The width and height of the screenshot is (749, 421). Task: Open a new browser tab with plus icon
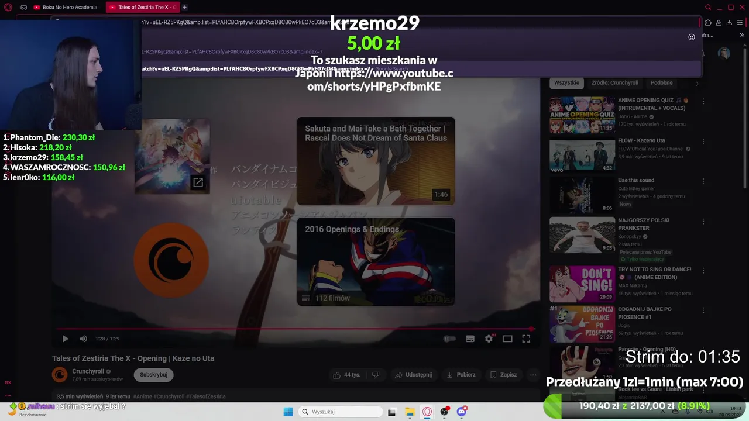(184, 7)
